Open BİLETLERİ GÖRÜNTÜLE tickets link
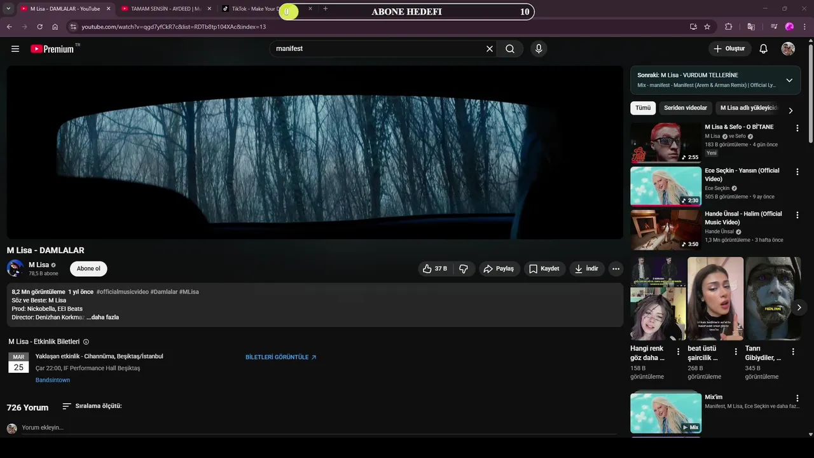The width and height of the screenshot is (814, 458). [x=281, y=357]
